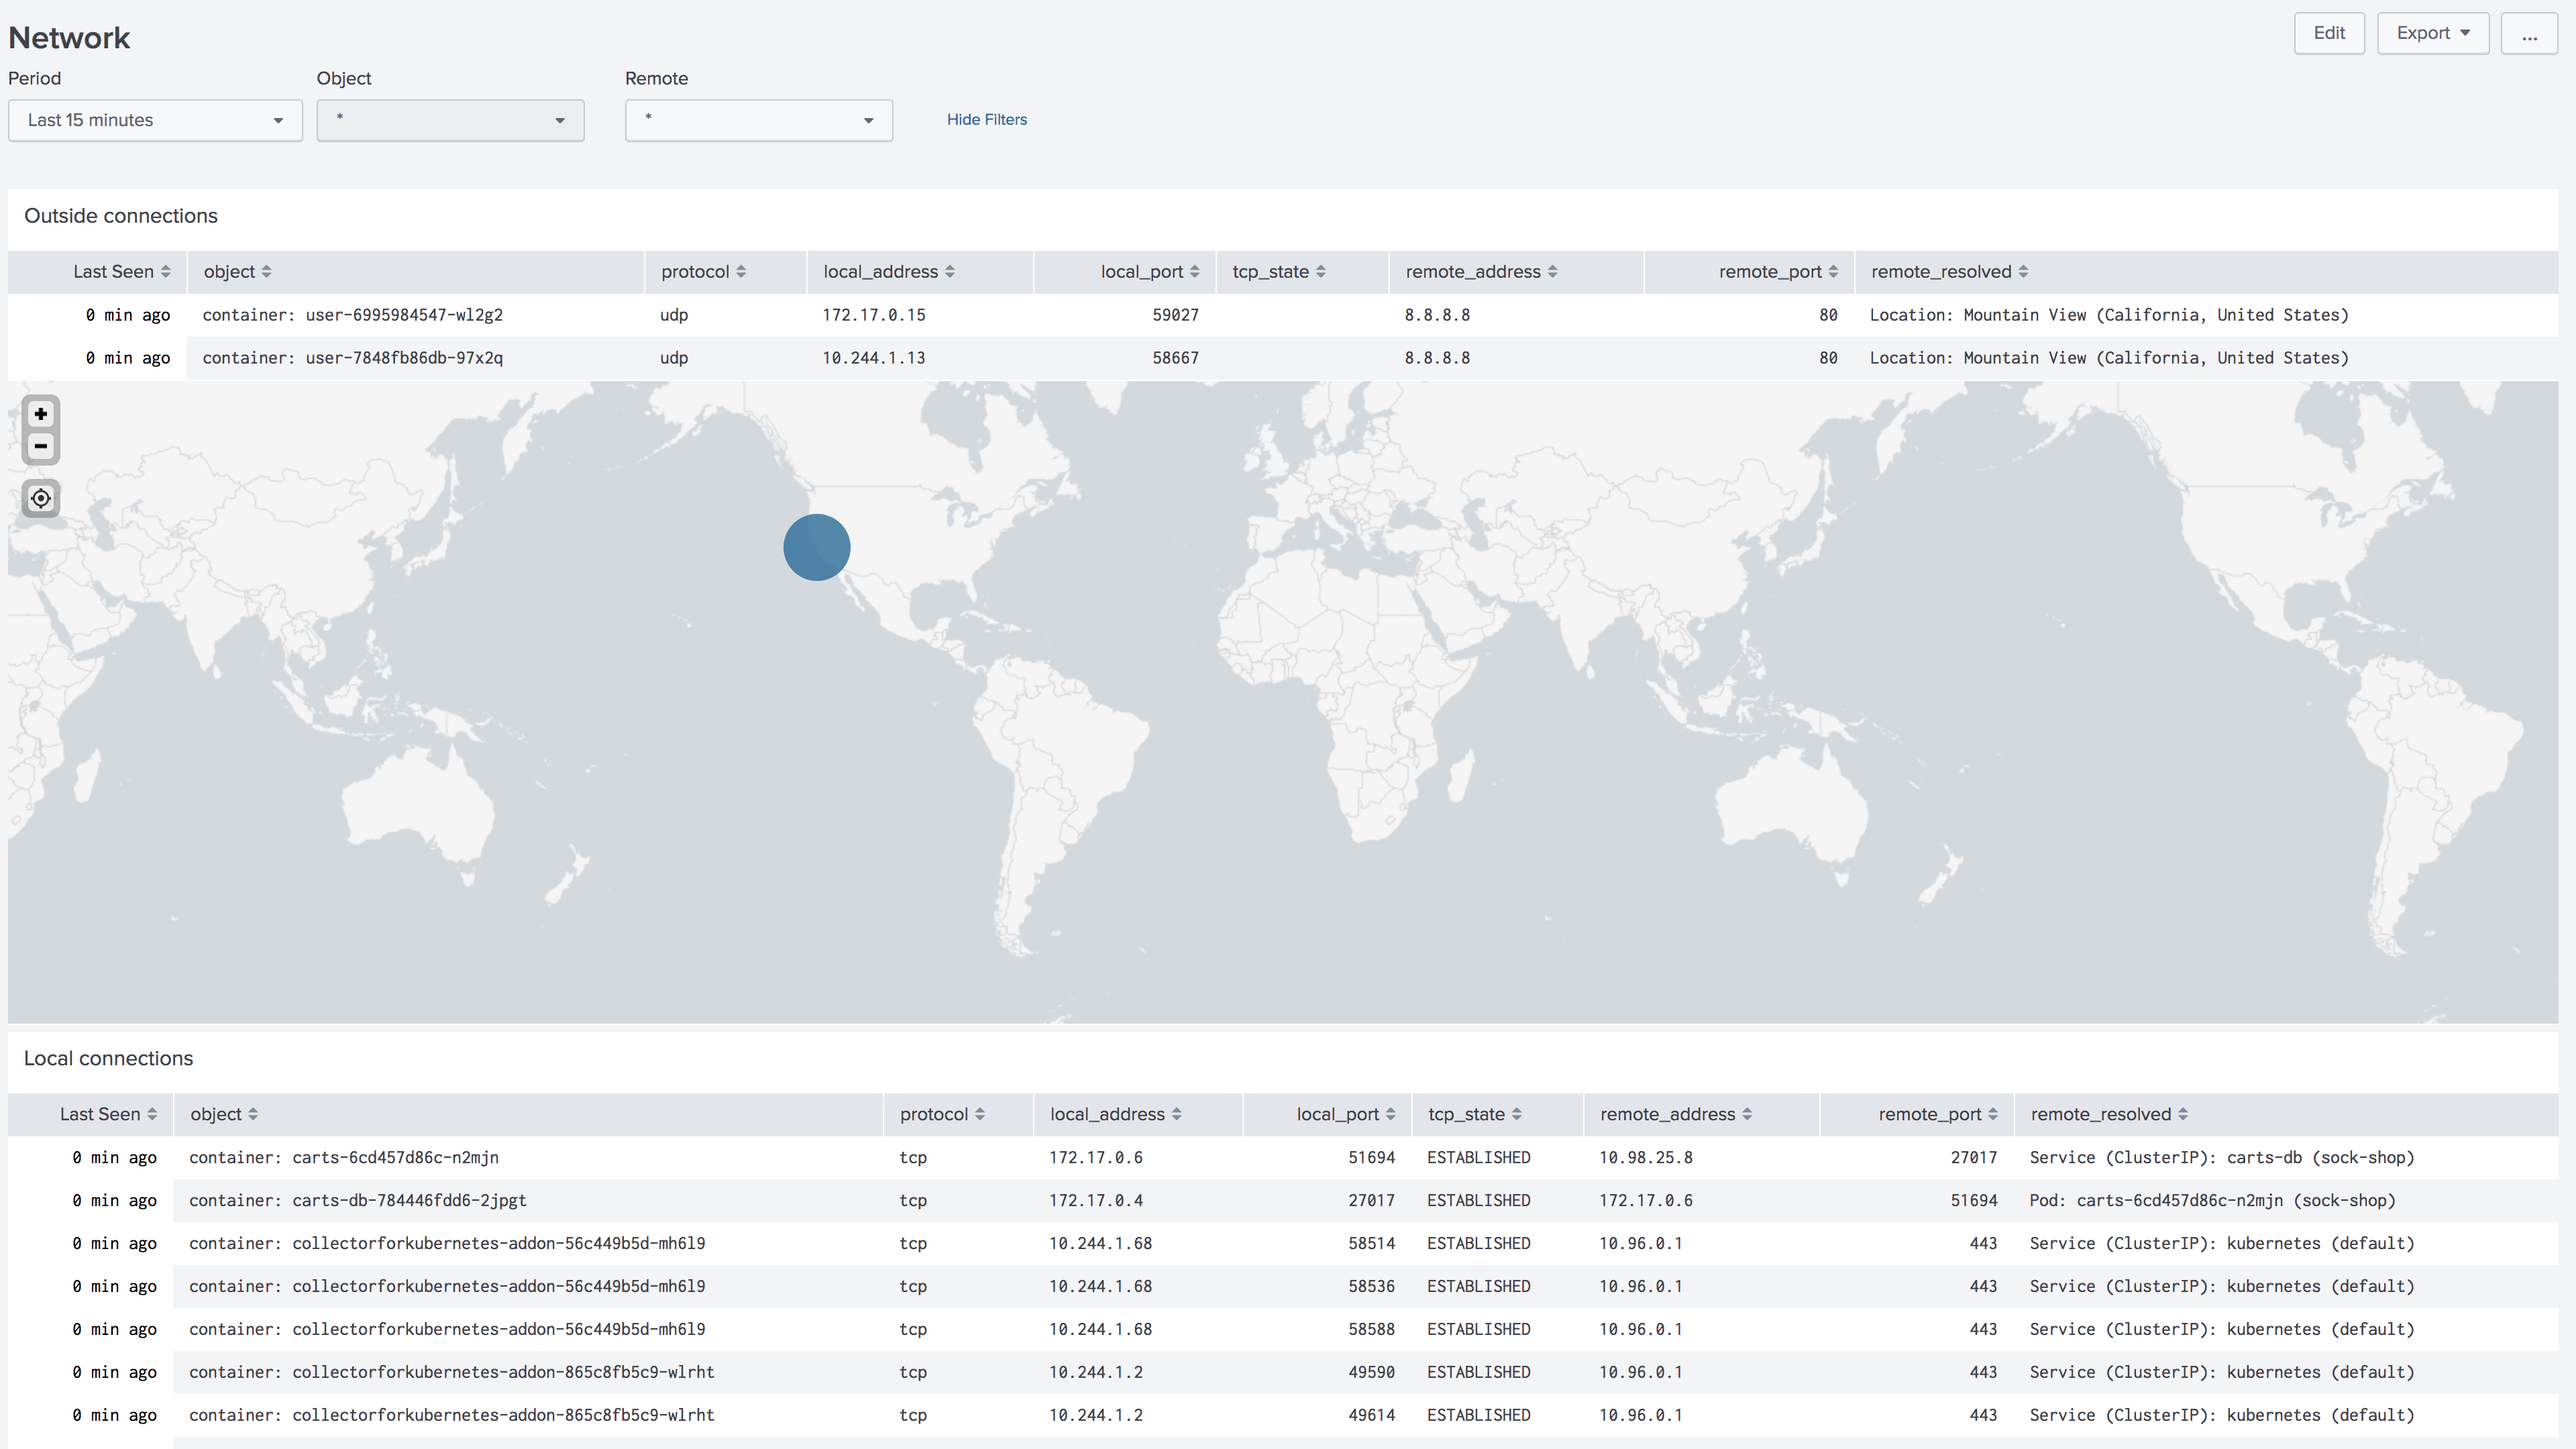Click local port 59027 value
Screen dimensions: 2576x1449
pos(1175,315)
